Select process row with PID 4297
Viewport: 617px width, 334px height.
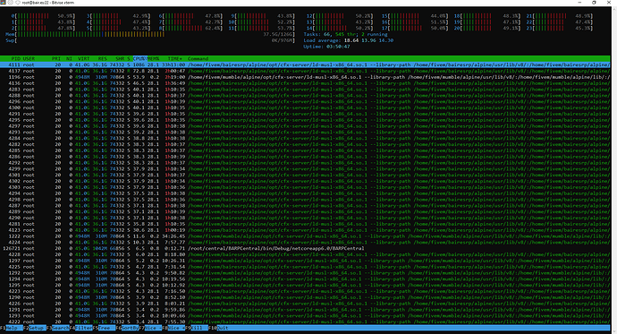tap(305, 126)
